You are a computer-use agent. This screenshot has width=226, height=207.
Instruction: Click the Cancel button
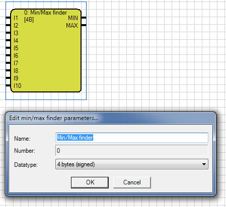[132, 182]
